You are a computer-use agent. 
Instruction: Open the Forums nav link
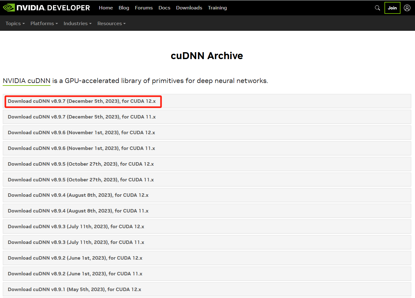[x=144, y=8]
